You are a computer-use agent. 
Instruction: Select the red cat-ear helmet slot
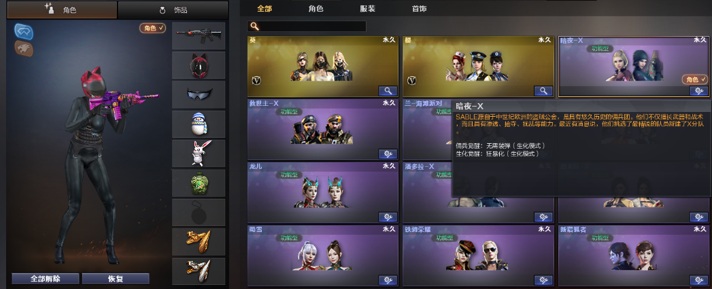coord(199,65)
